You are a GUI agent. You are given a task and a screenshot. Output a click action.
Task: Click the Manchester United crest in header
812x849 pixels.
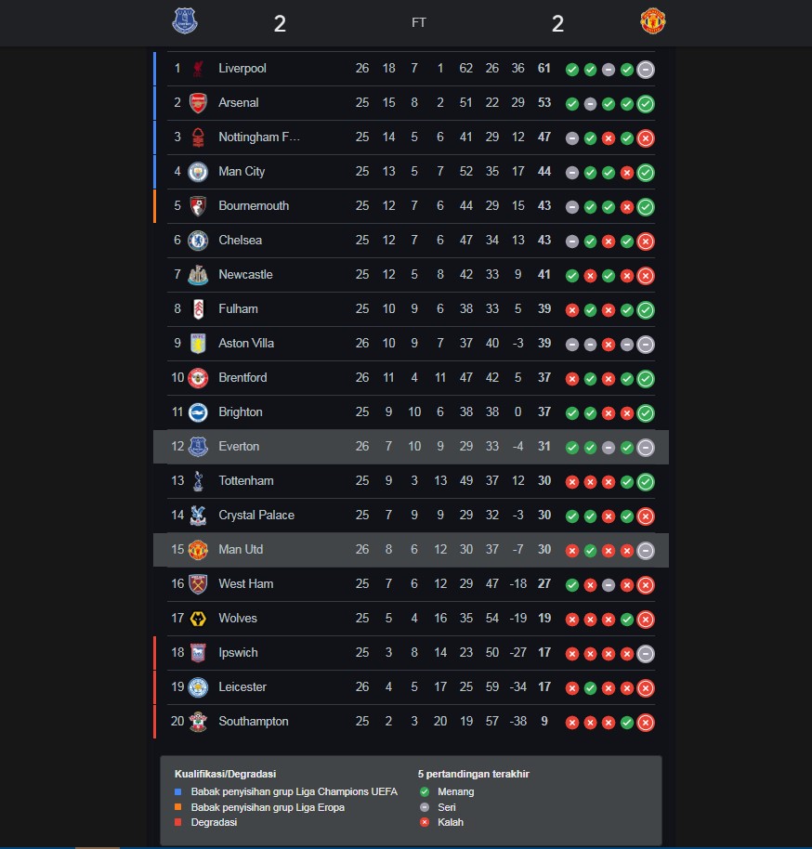[653, 21]
